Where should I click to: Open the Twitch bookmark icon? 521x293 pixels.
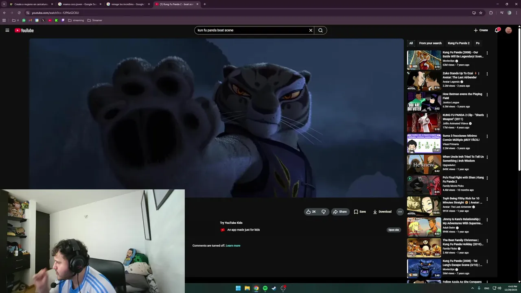[x=63, y=20]
